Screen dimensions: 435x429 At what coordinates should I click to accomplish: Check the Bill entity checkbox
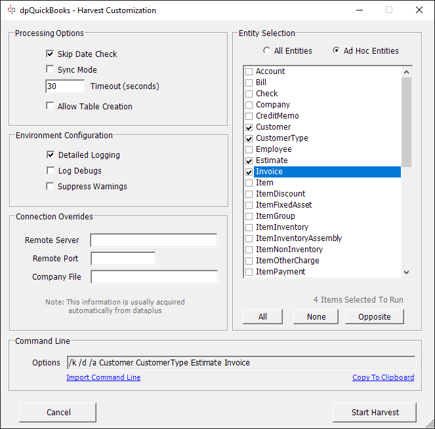[x=249, y=83]
